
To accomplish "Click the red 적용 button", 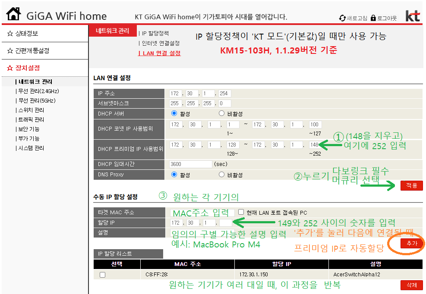I will 411,185.
